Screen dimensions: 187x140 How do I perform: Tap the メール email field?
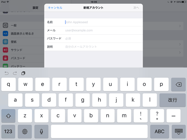(93, 30)
